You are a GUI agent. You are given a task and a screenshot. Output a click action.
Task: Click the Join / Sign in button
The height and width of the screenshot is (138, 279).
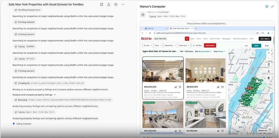point(265,39)
